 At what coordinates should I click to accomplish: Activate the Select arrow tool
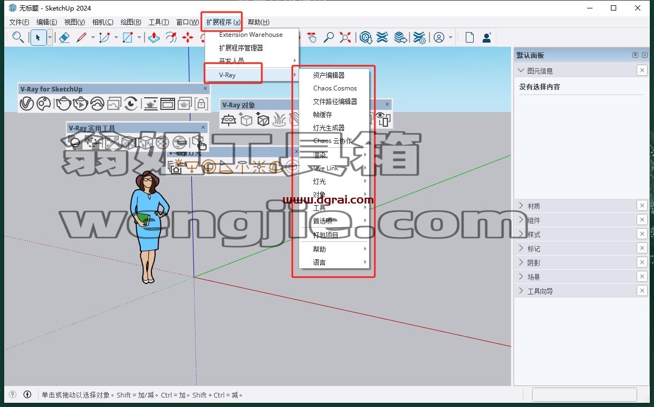(38, 37)
